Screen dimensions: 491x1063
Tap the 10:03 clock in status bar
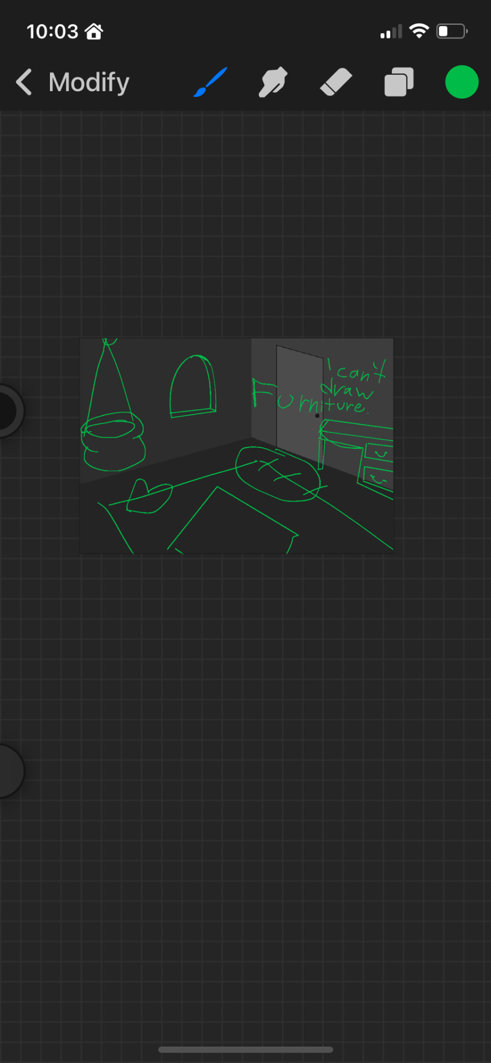53,32
